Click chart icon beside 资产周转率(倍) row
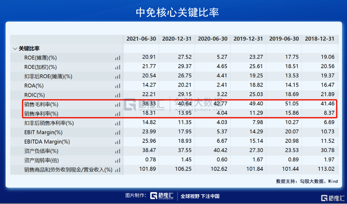The height and width of the screenshot is (204, 347). pos(118,161)
